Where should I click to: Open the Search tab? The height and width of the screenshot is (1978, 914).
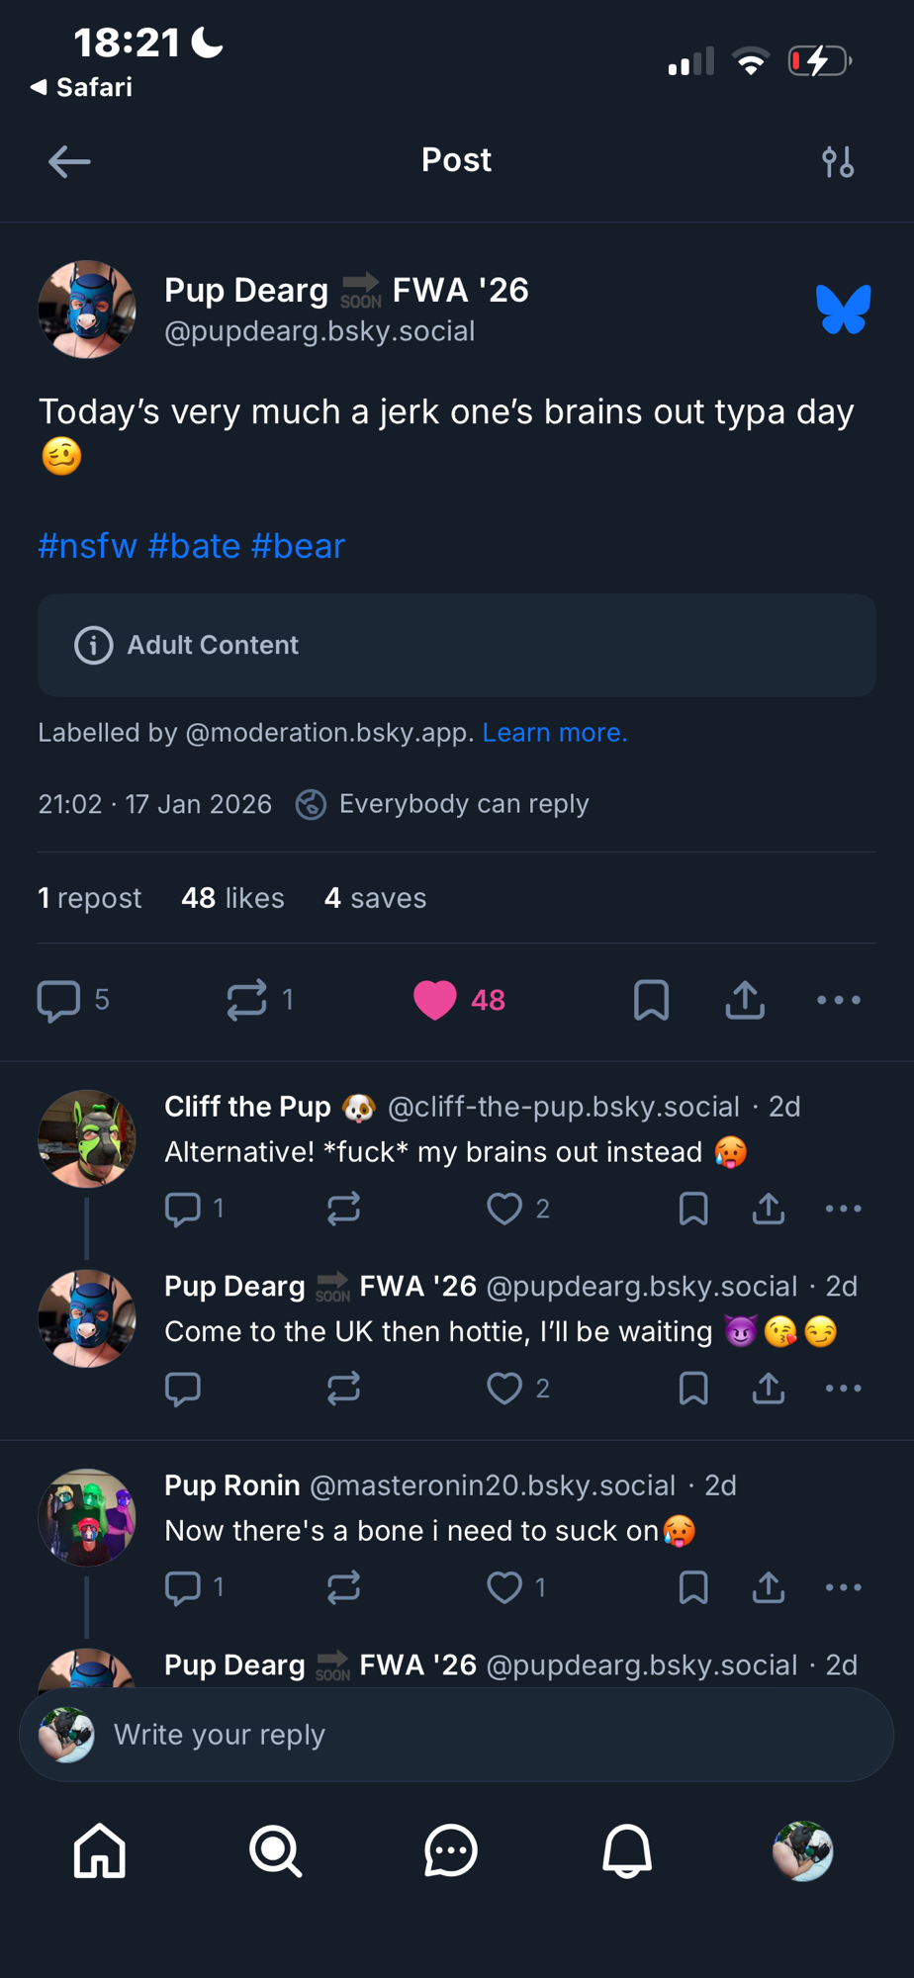(x=275, y=1850)
